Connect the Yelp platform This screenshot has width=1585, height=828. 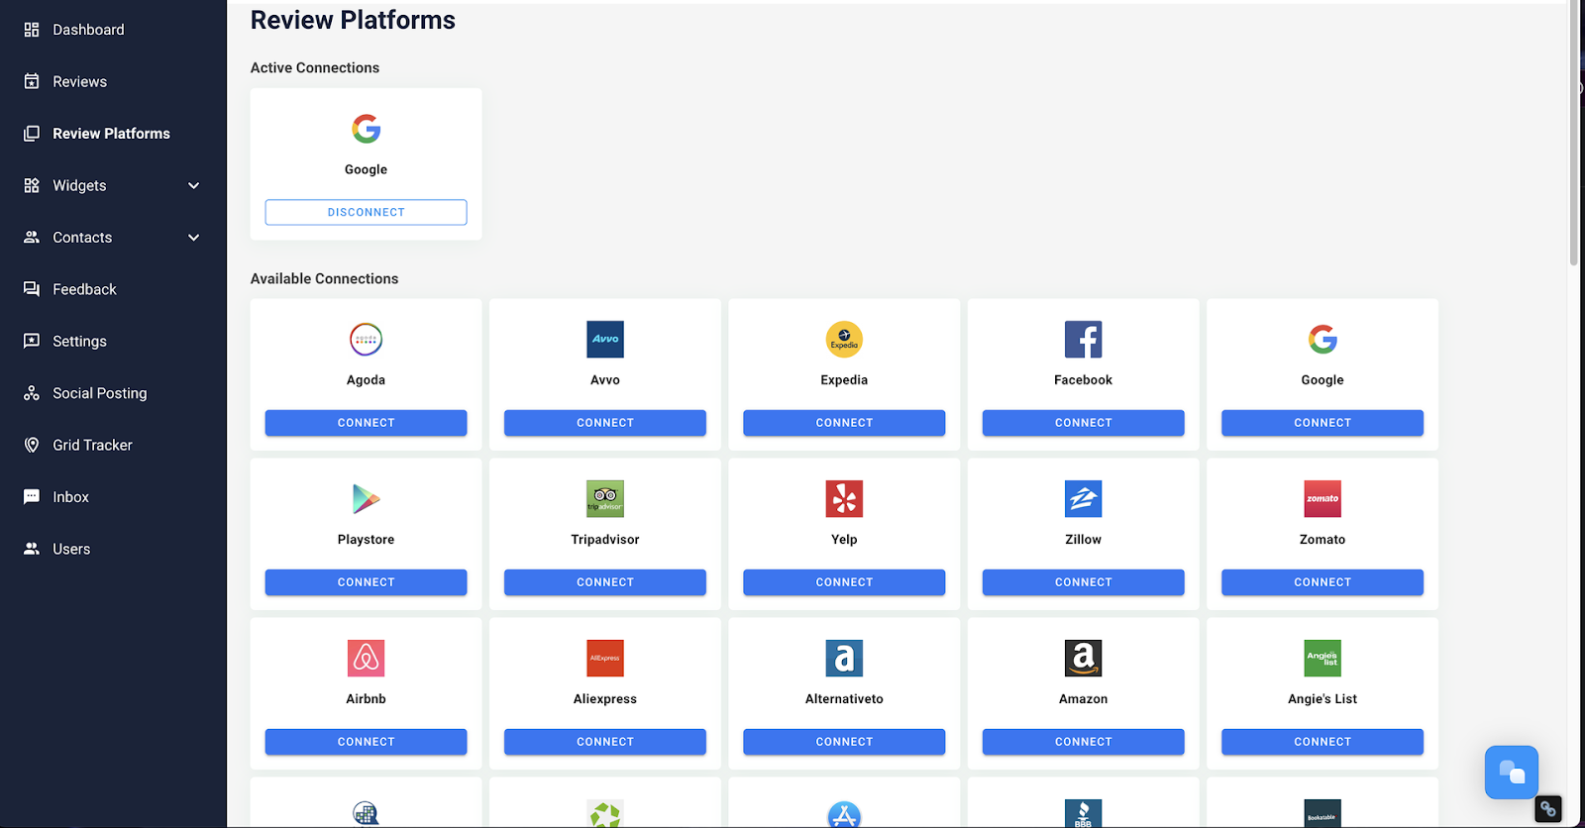click(844, 582)
